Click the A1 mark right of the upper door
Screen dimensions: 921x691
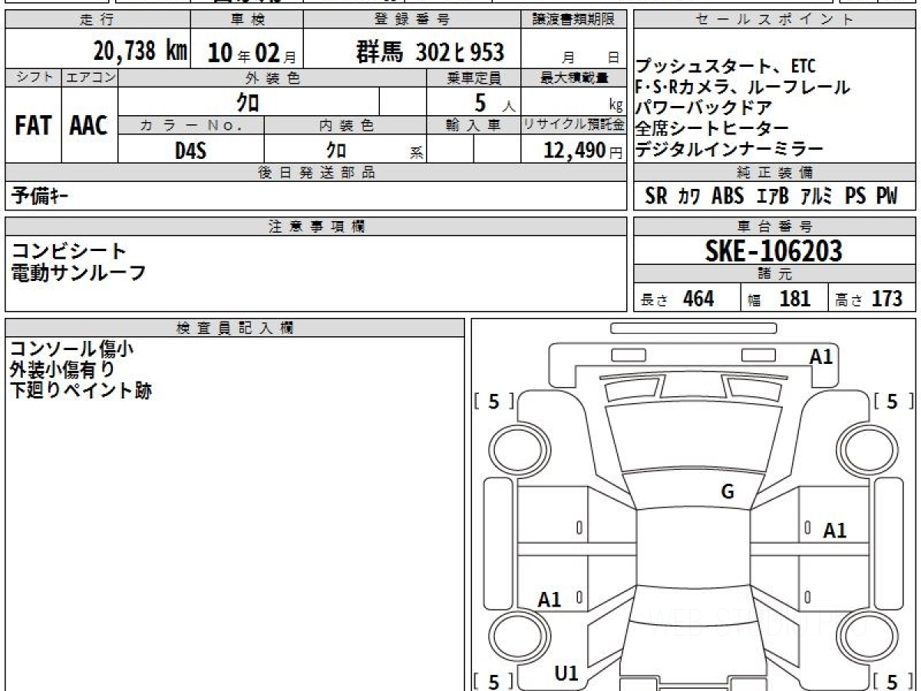(x=834, y=530)
